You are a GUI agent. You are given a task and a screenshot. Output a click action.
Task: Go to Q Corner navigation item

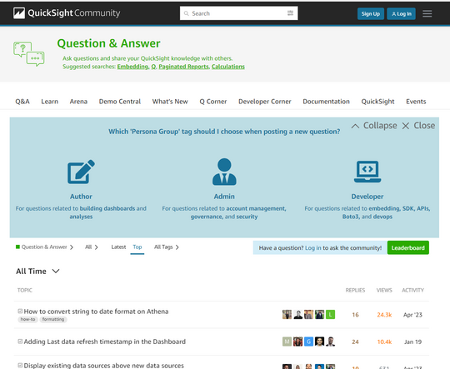213,102
